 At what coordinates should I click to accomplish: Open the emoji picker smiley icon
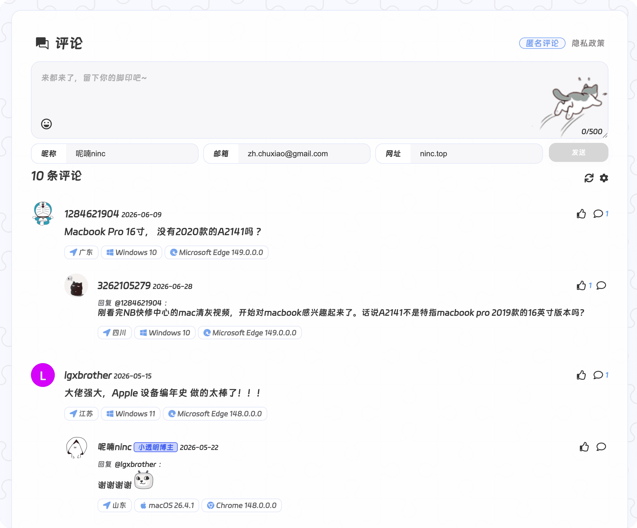[x=46, y=124]
